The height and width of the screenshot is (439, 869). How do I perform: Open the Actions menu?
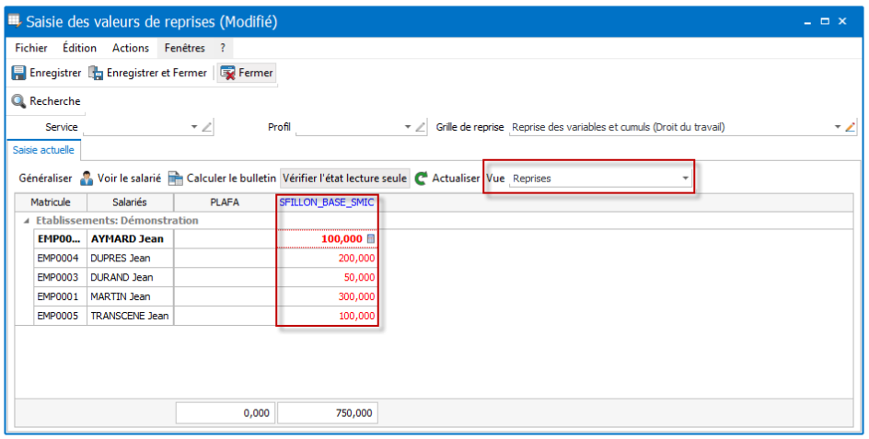131,48
